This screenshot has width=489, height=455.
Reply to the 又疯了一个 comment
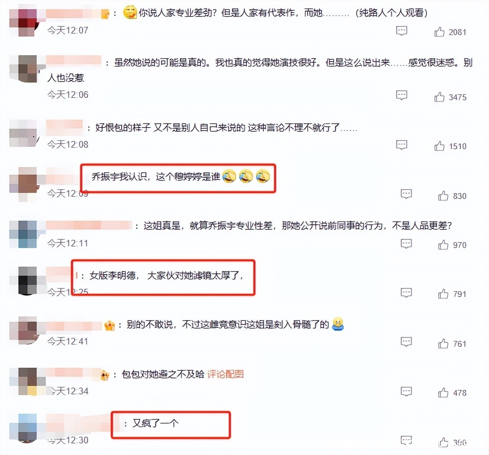coord(406,440)
